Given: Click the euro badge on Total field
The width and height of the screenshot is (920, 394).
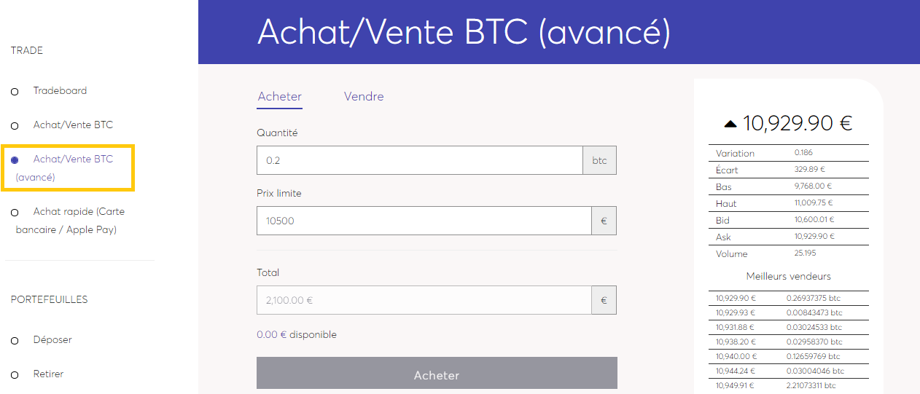Looking at the screenshot, I should (x=604, y=300).
